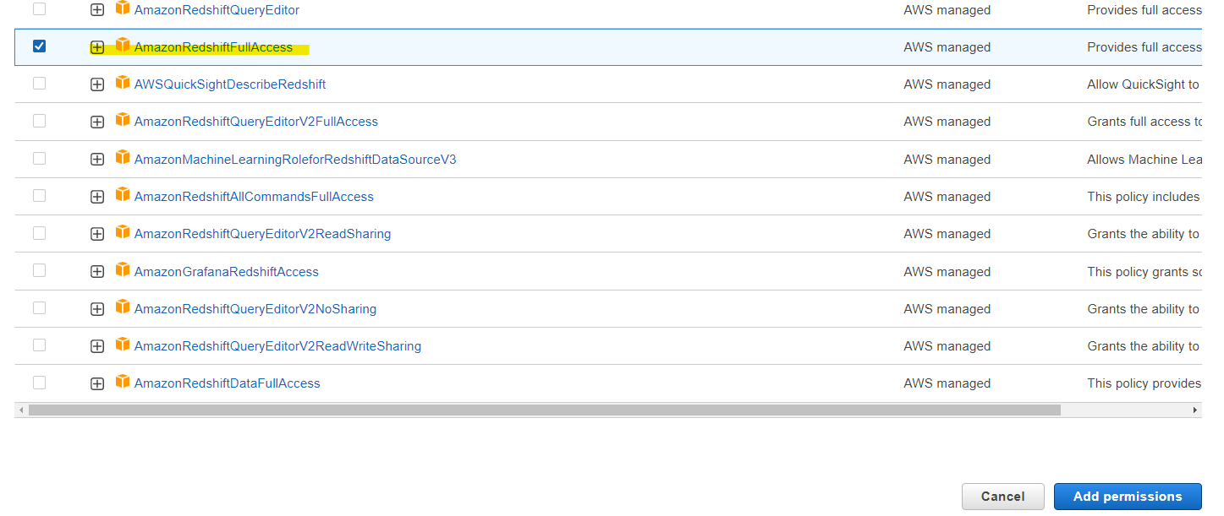Click the policy cube icon beside AmazonRedshiftQueryEditor

click(123, 8)
